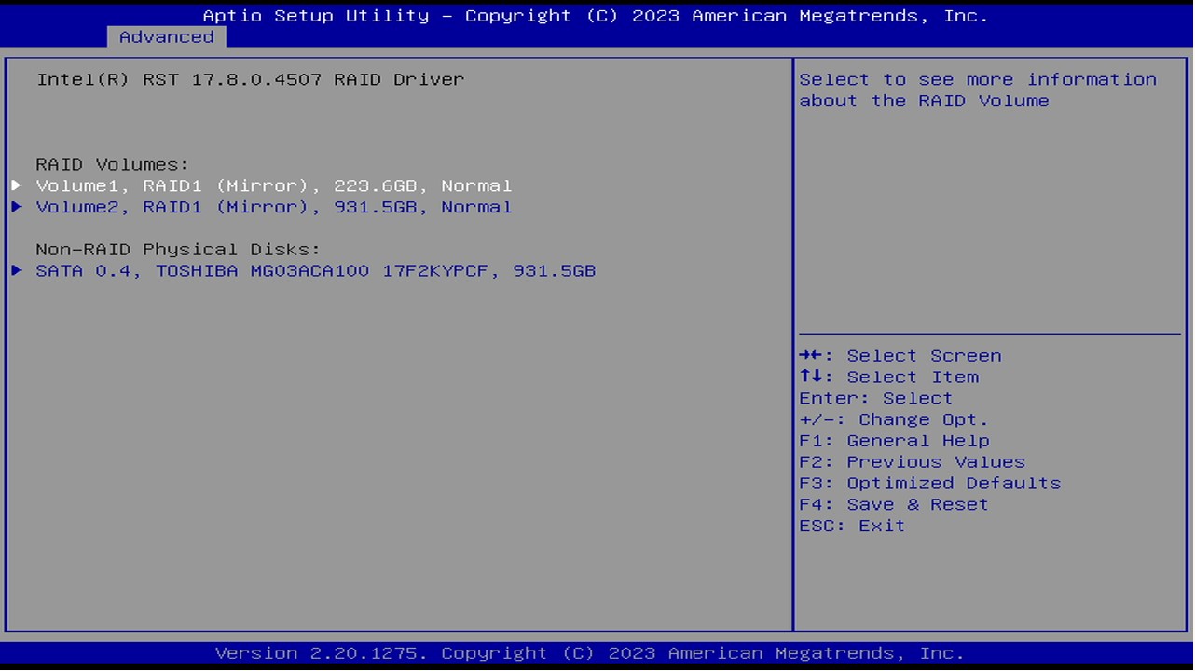This screenshot has width=1195, height=671.
Task: Open SATA 0.4 TOSHIBA disk entry
Action: pyautogui.click(x=316, y=271)
